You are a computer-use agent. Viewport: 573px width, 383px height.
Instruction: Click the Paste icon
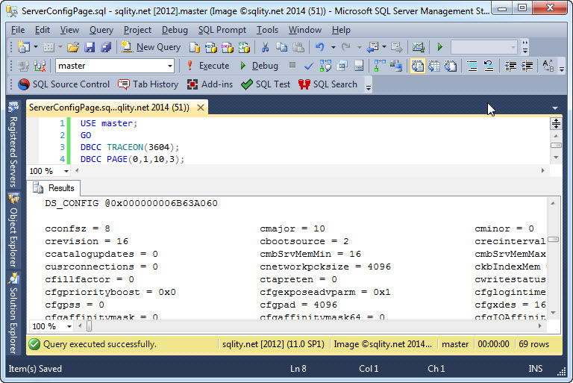click(298, 47)
